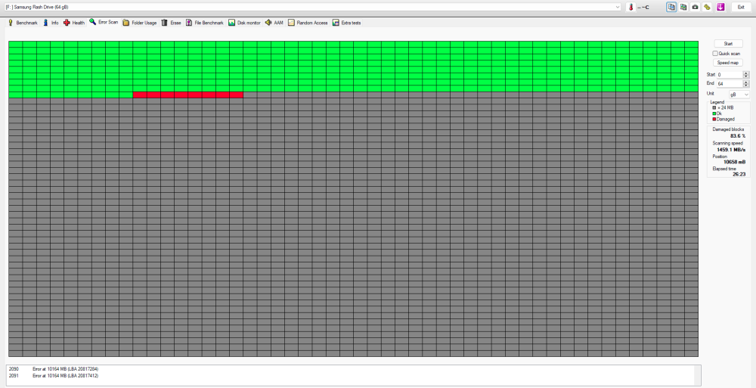This screenshot has width=756, height=388.
Task: Open the File Benchmark tab
Action: 205,23
